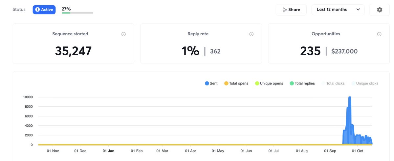Toggle the Sent series in the chart legend
The width and height of the screenshot is (394, 161).
(x=211, y=83)
